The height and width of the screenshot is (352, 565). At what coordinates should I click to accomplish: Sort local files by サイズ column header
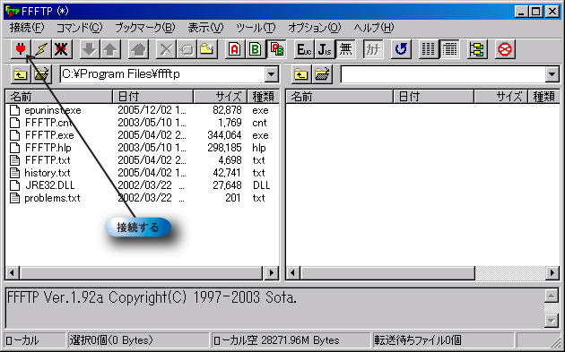(x=220, y=97)
